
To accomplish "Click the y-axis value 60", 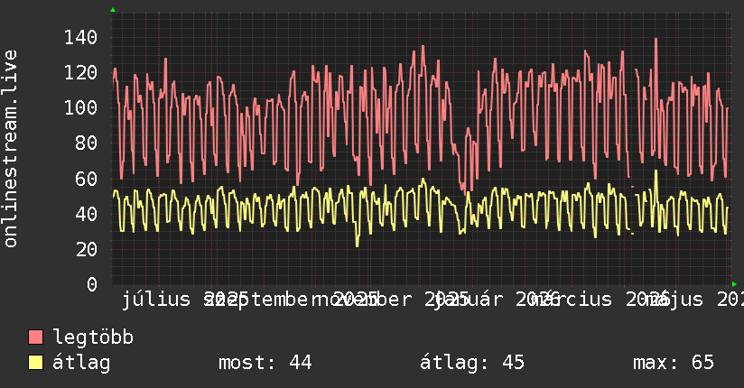I will tap(87, 179).
